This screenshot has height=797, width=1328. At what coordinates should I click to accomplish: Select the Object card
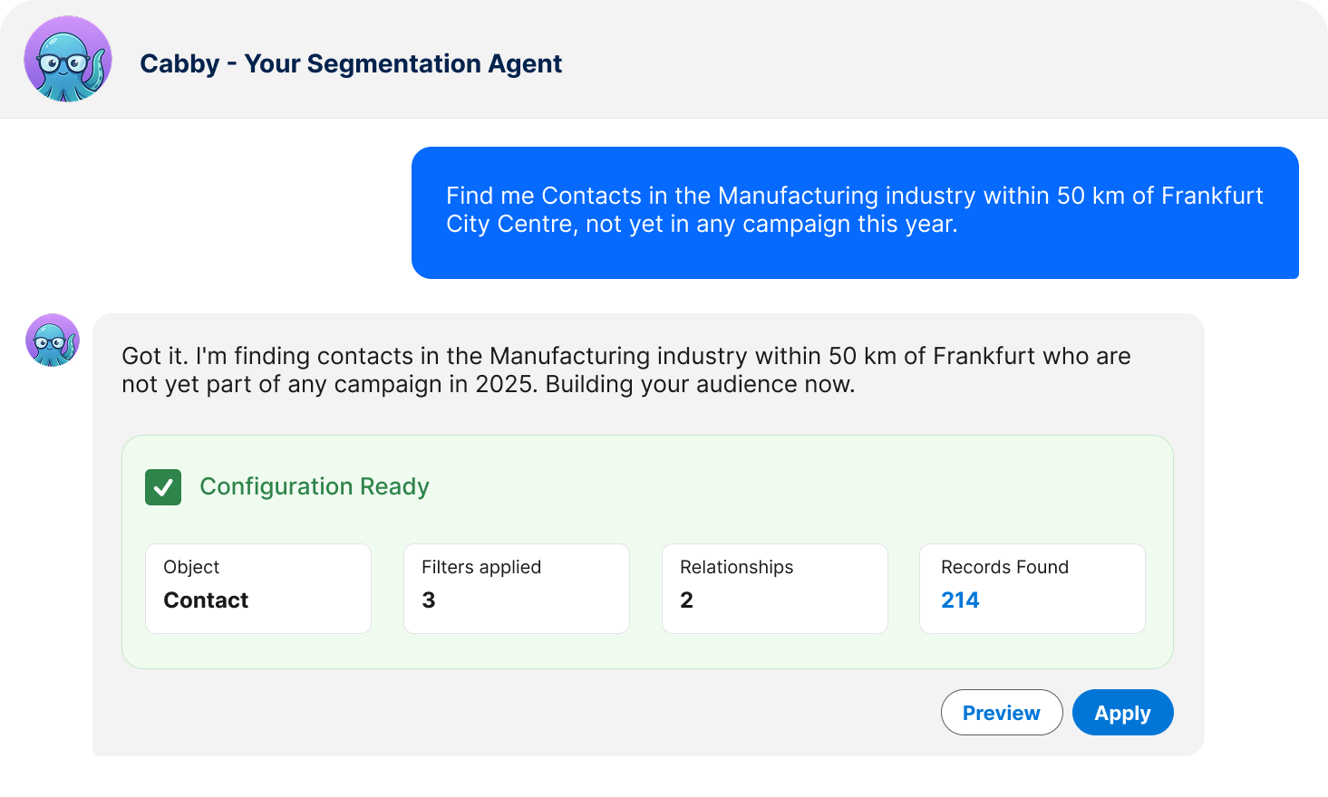click(258, 589)
